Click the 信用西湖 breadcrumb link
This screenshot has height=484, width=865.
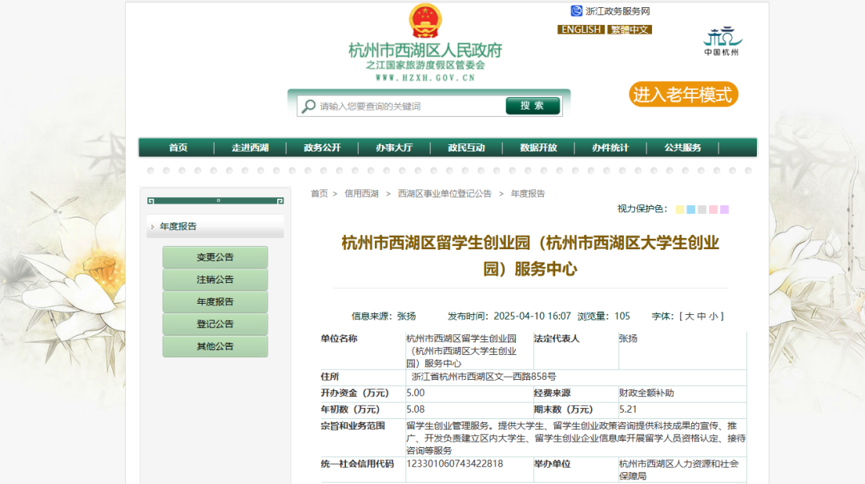[361, 194]
